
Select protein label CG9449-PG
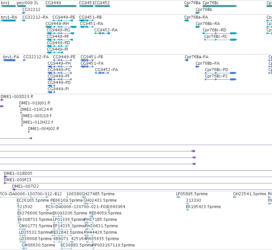[59, 70]
